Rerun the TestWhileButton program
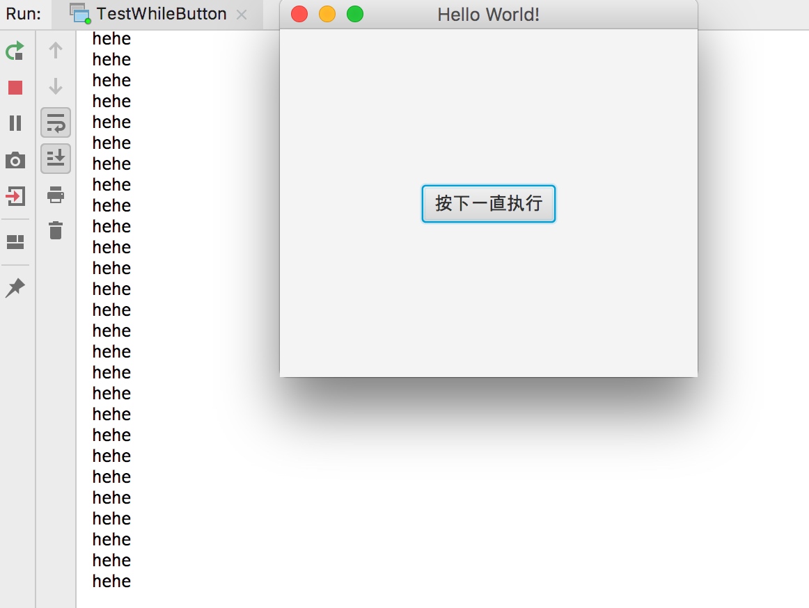Screen dimensions: 809x608 click(15, 50)
